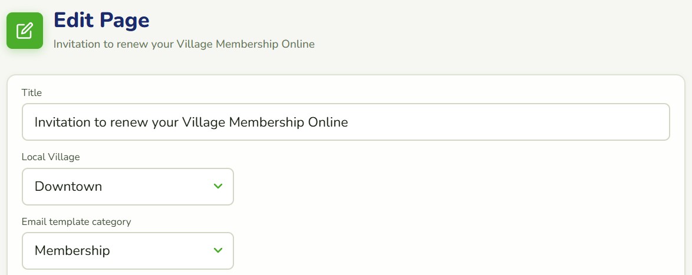Click the Email template category chevron arrow

218,250
